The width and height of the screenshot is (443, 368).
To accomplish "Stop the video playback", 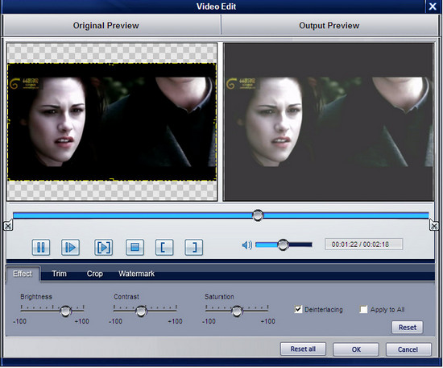I will click(135, 248).
